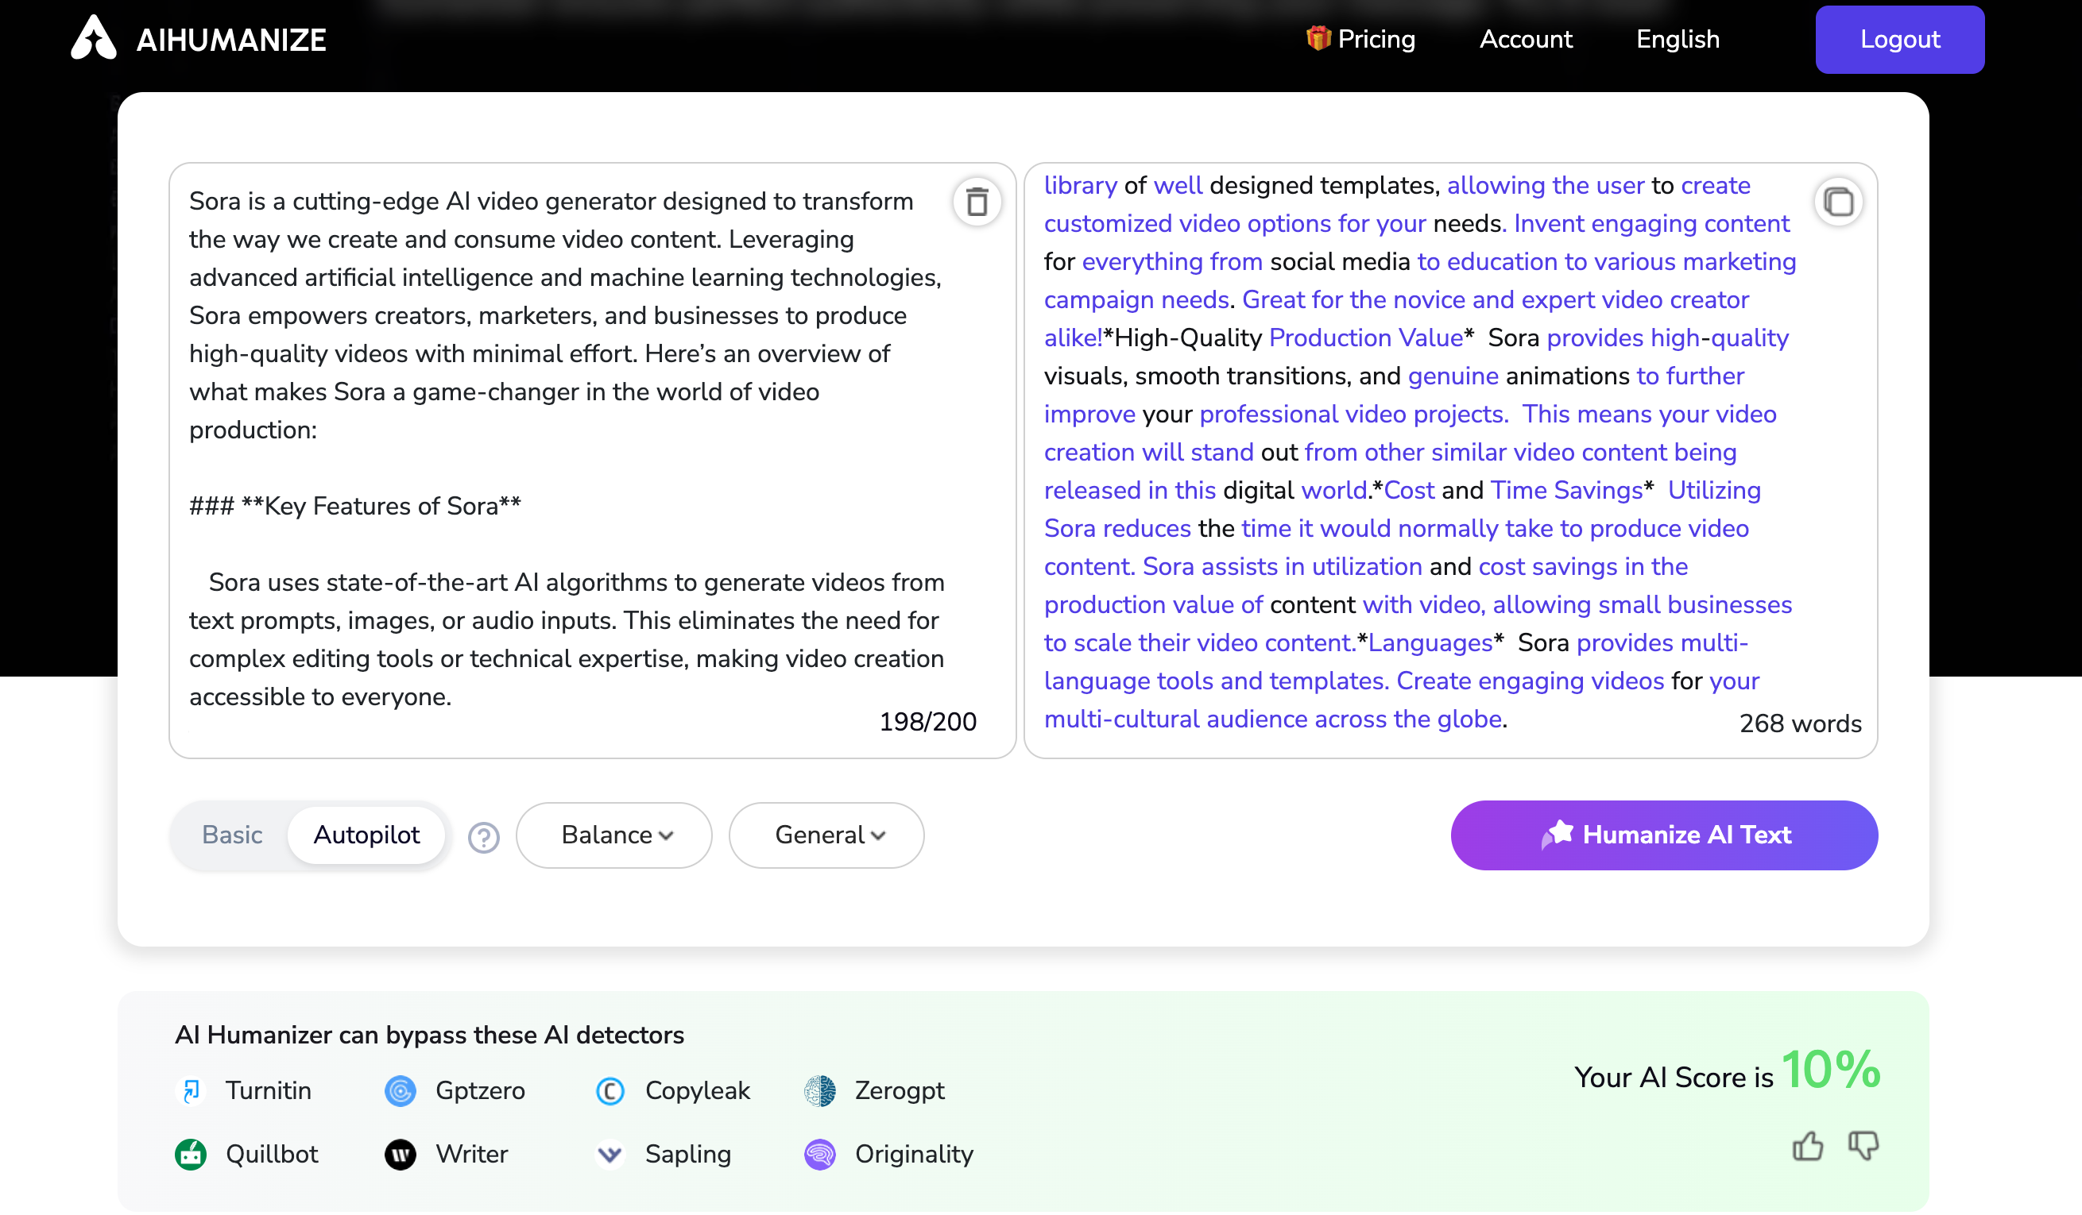Viewport: 2082px width, 1215px height.
Task: Click the Quillbot detector icon
Action: pyautogui.click(x=192, y=1154)
